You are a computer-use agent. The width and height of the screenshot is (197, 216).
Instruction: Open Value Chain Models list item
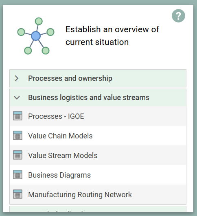click(x=98, y=136)
